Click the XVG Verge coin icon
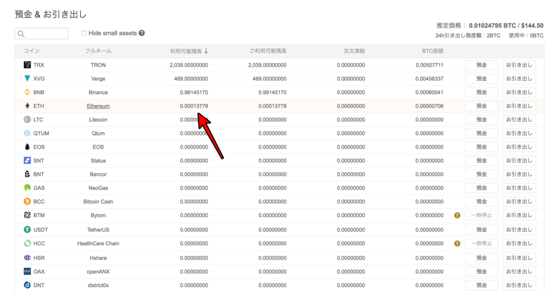This screenshot has width=555, height=292. [x=27, y=79]
